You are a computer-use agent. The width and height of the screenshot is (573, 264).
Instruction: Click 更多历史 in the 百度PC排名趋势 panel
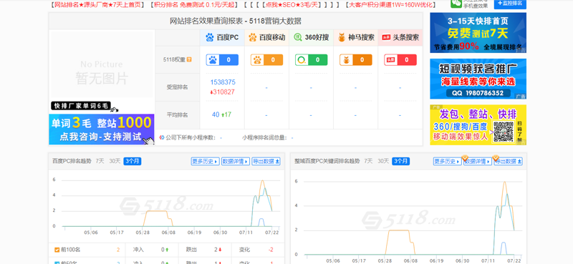205,162
